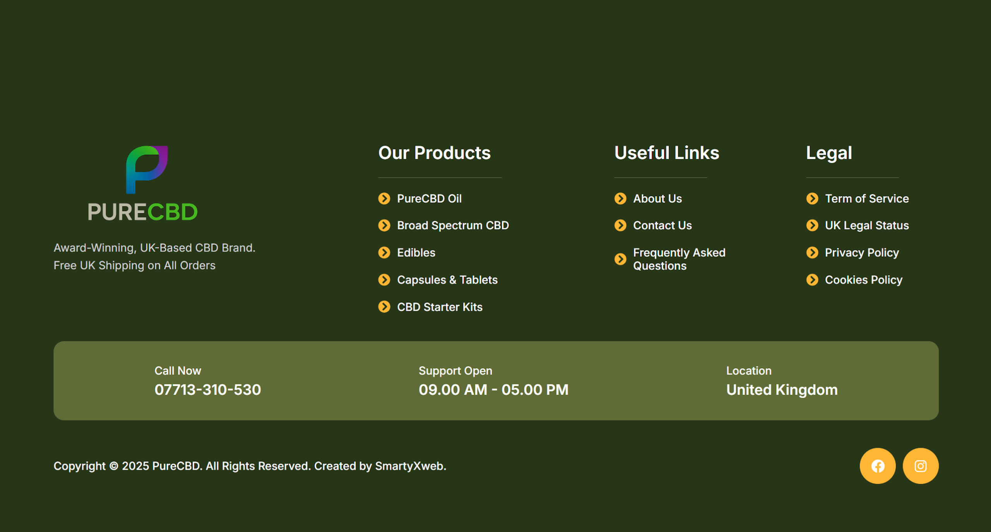
Task: Click the PURECBD wordmark text
Action: point(143,212)
